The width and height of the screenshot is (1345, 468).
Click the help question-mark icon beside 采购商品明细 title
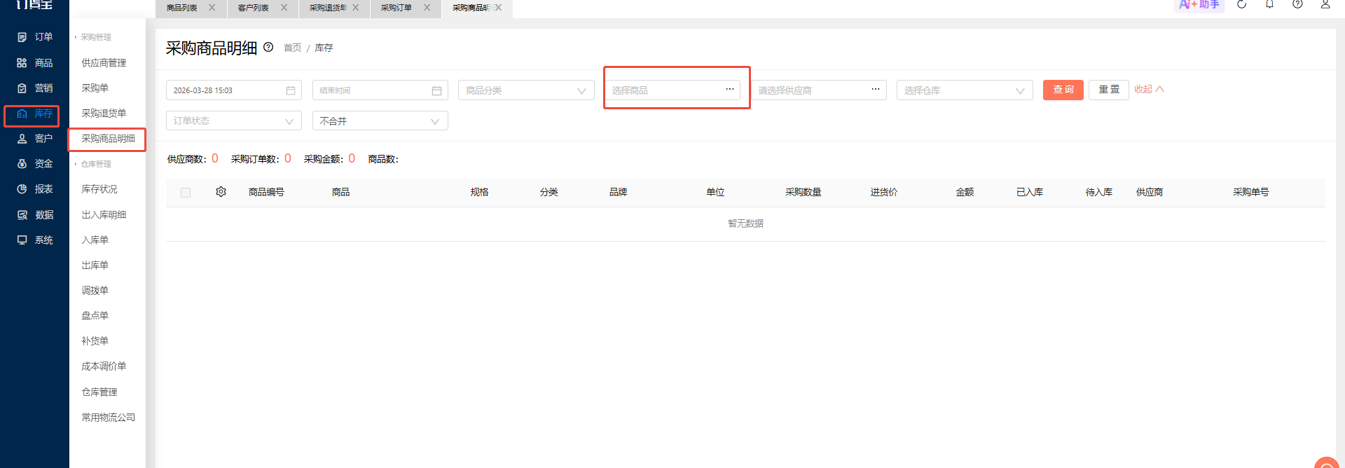268,48
